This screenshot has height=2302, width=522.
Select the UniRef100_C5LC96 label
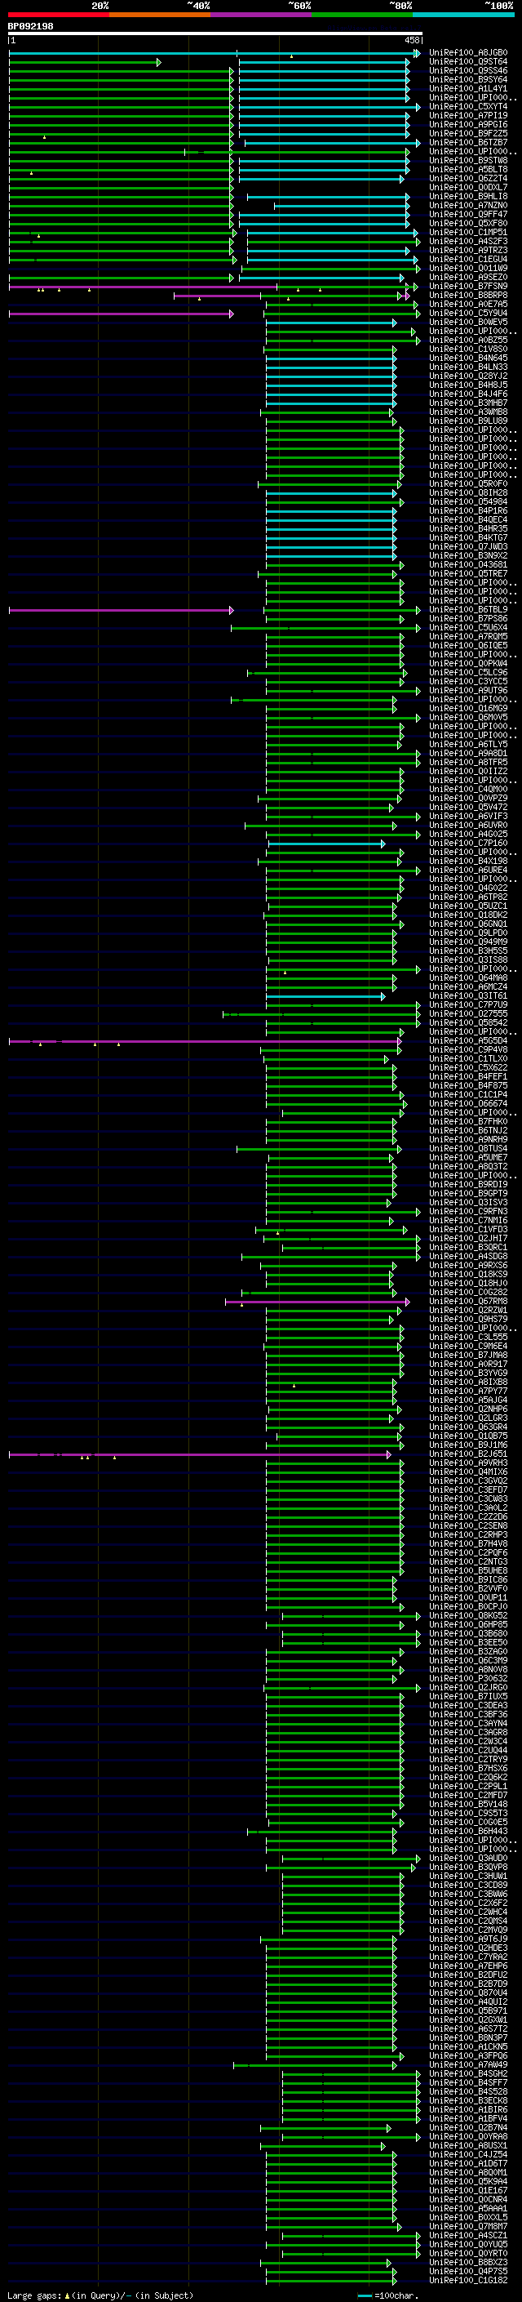[468, 673]
